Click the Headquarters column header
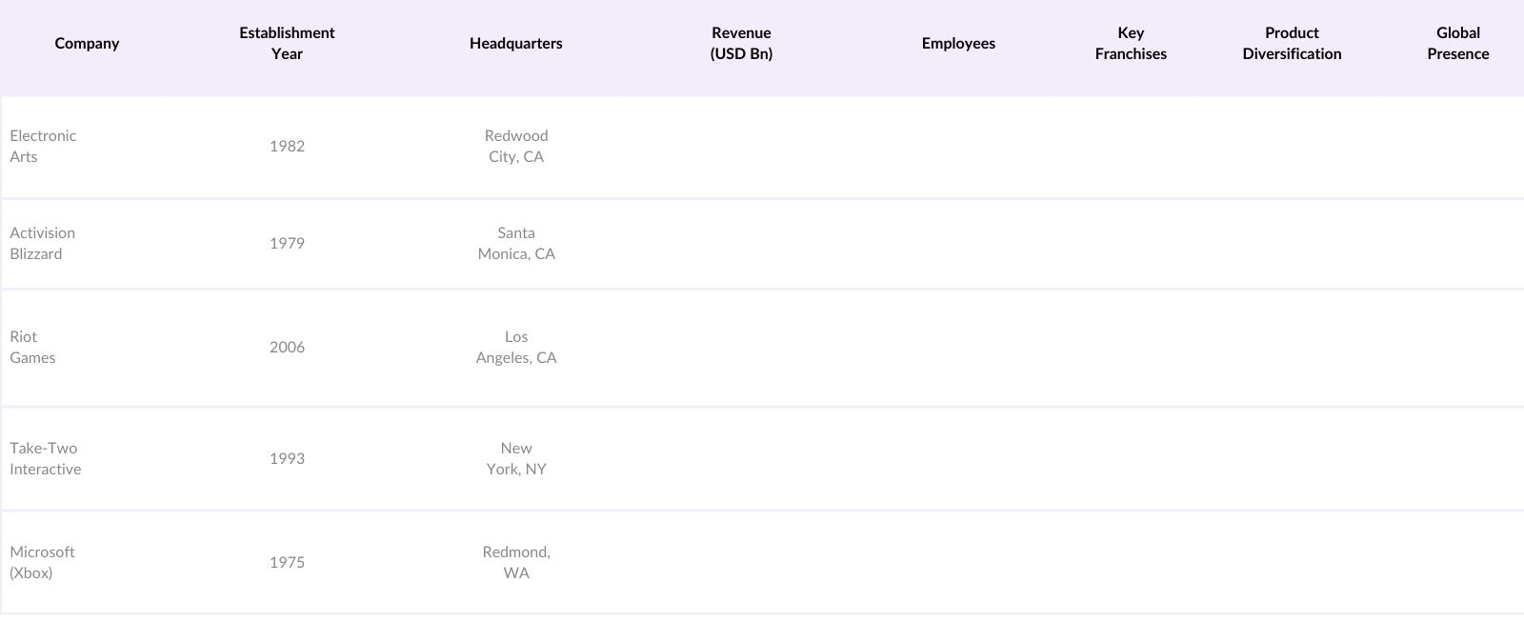 [515, 44]
